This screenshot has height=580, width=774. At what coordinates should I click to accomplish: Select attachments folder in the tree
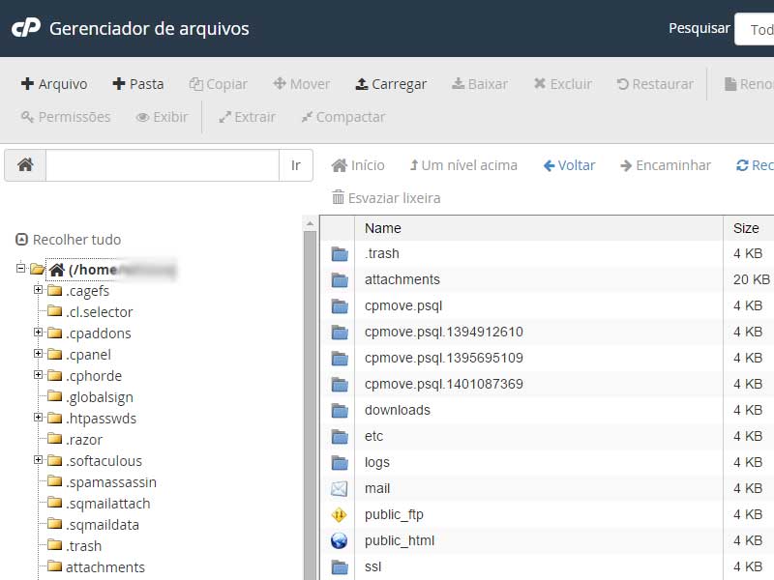(x=105, y=567)
